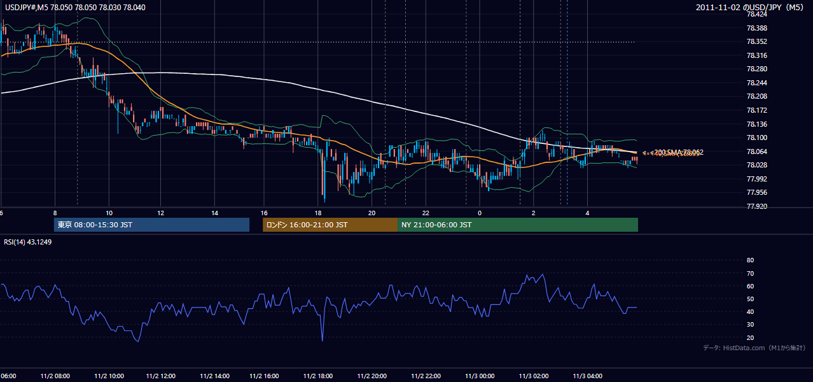
Task: Click the 78.316 price axis label
Action: [x=756, y=55]
